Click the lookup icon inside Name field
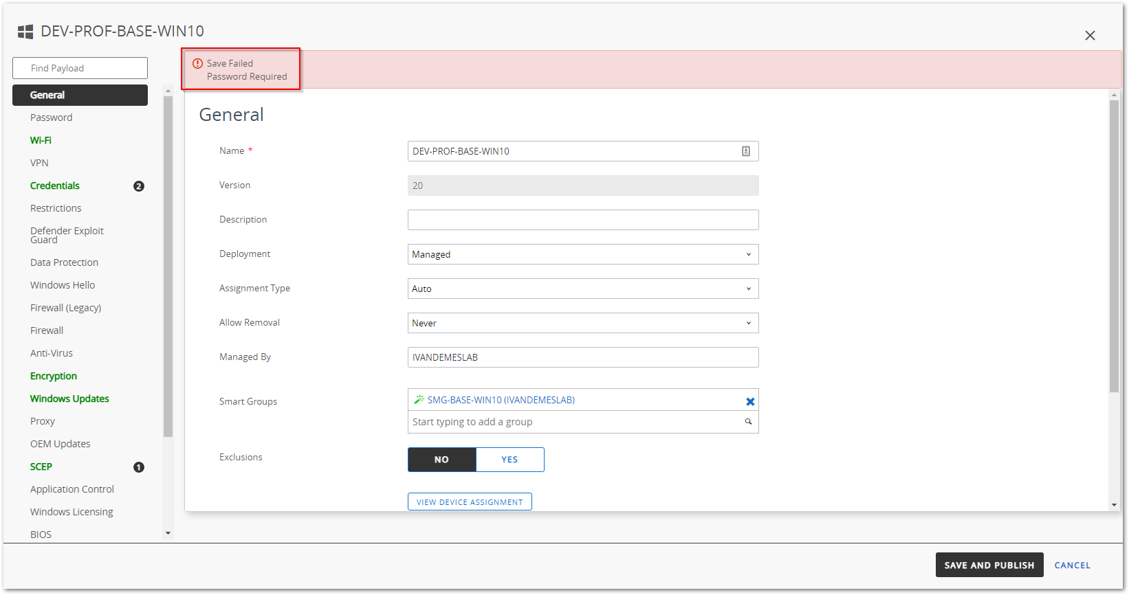Image resolution: width=1129 pixels, height=595 pixels. coord(745,151)
